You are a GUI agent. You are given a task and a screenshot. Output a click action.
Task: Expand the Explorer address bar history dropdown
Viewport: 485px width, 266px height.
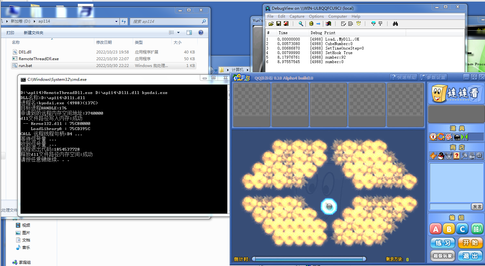tap(116, 22)
